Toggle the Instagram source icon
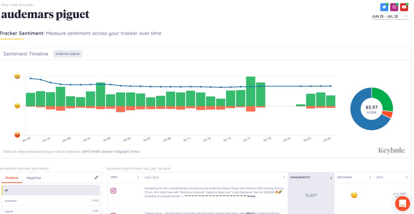This screenshot has width=414, height=214. pos(394,7)
